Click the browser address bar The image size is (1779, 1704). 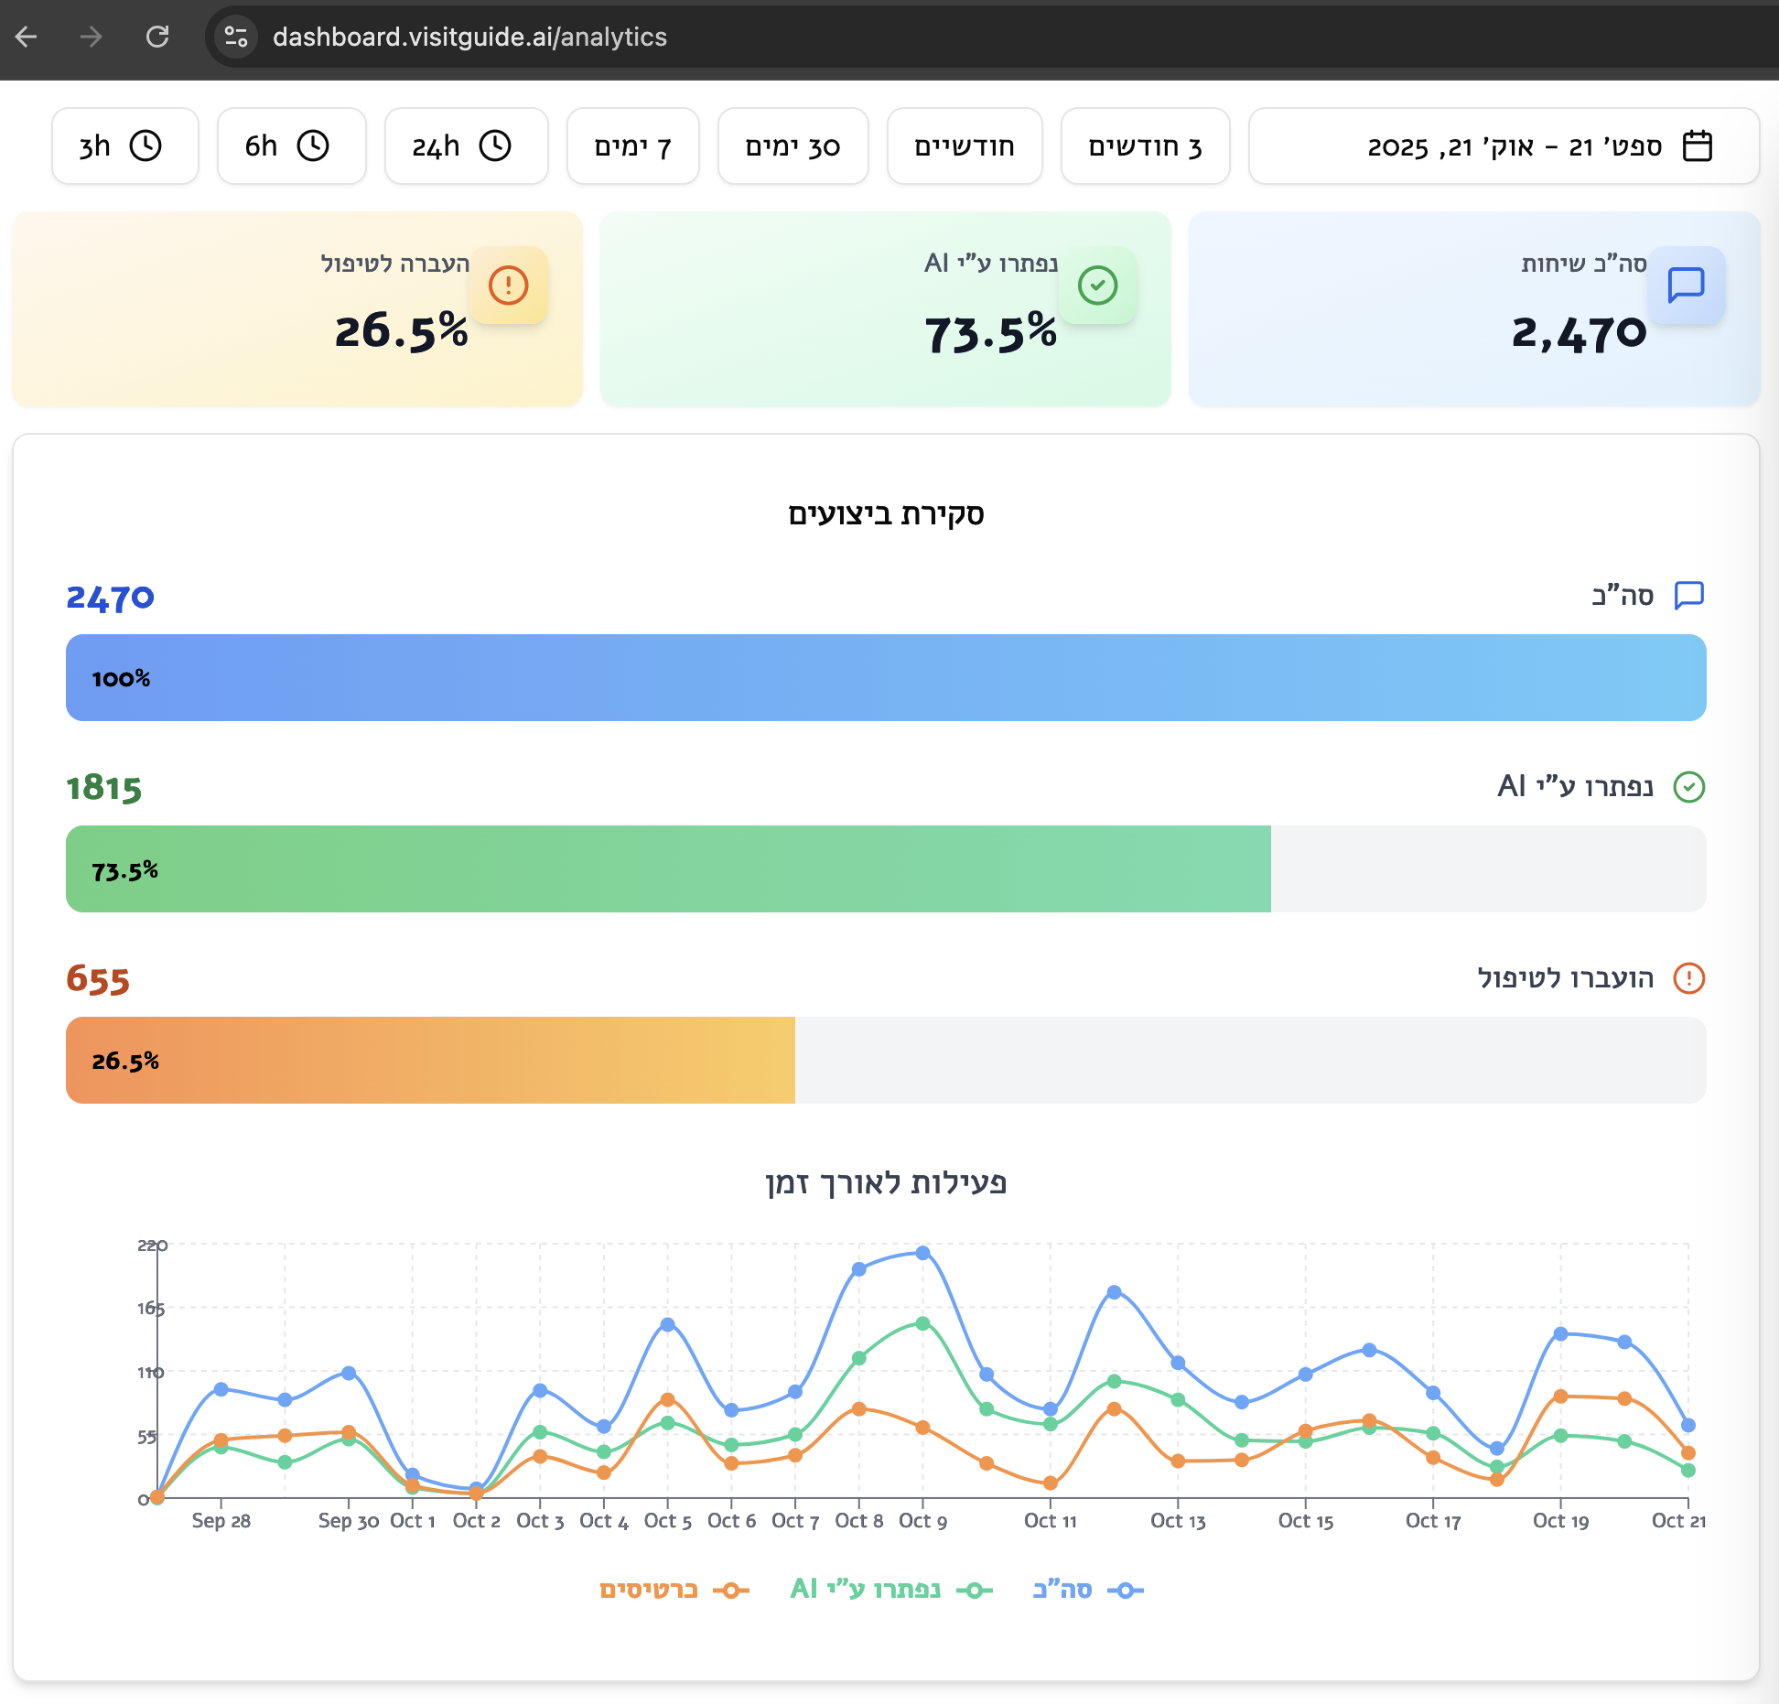coord(469,38)
